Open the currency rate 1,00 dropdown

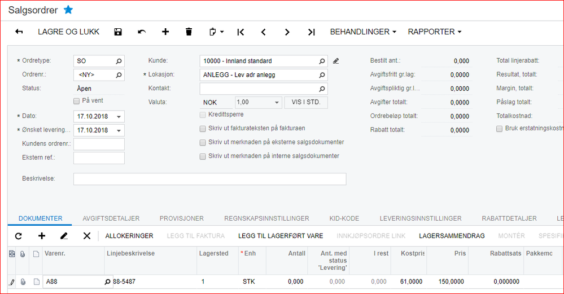277,103
